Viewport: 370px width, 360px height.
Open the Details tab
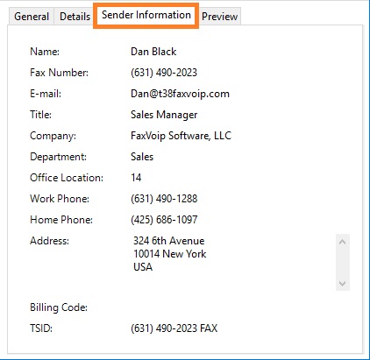(75, 17)
